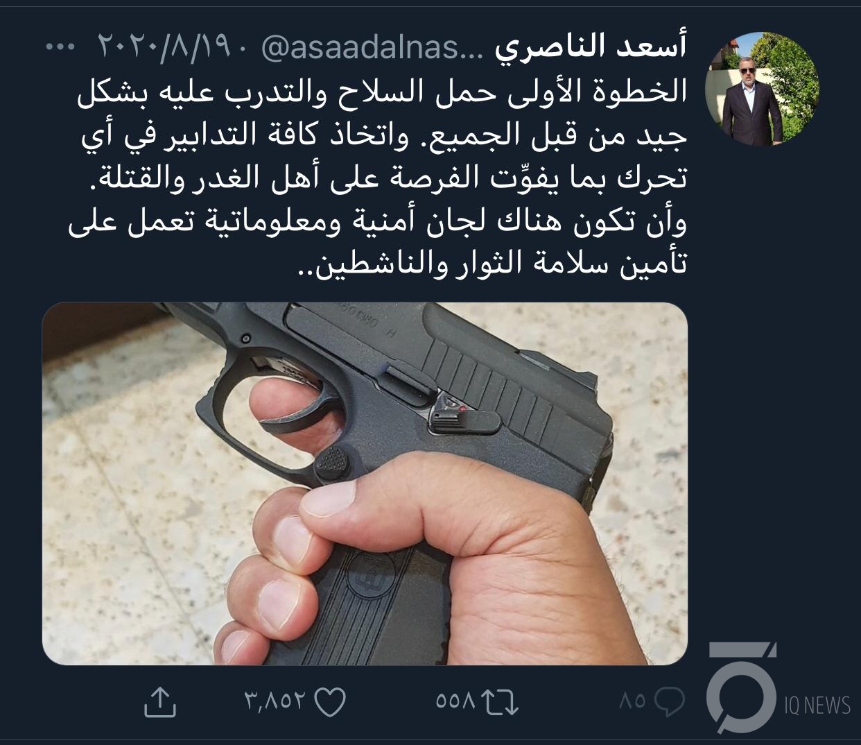Image resolution: width=861 pixels, height=745 pixels.
Task: Open the attached pistol photo
Action: (x=365, y=483)
